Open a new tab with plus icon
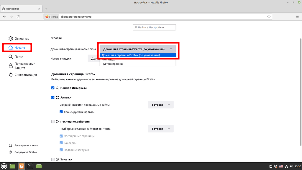The width and height of the screenshot is (302, 170). tap(46, 9)
